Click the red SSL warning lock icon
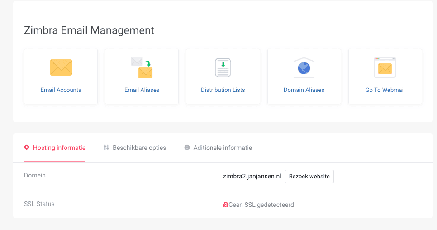437x230 pixels. coord(226,205)
